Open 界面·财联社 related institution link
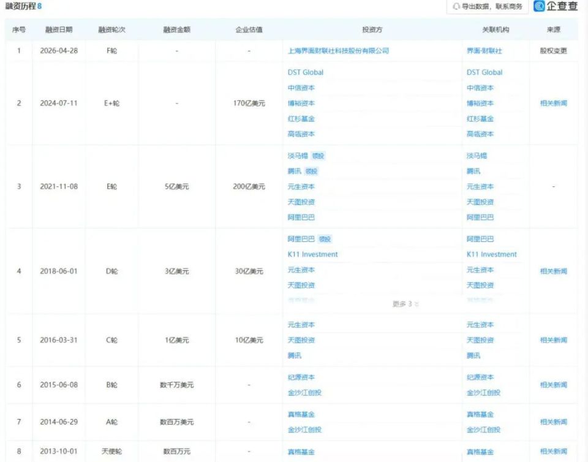The width and height of the screenshot is (588, 462). pos(484,51)
